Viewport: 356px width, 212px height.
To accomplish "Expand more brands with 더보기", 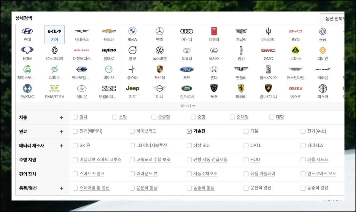I will (x=188, y=106).
